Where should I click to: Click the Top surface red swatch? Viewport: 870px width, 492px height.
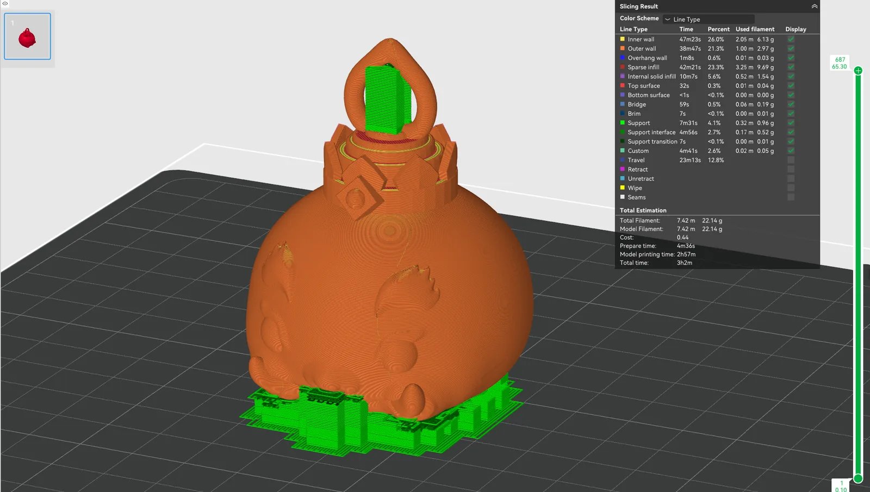pos(623,85)
